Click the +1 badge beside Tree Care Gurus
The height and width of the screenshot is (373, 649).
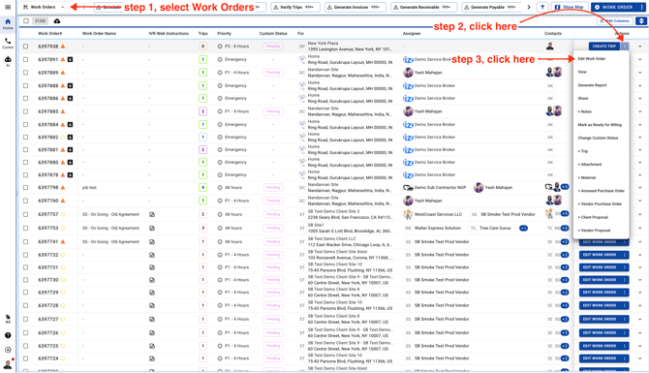[x=524, y=228]
